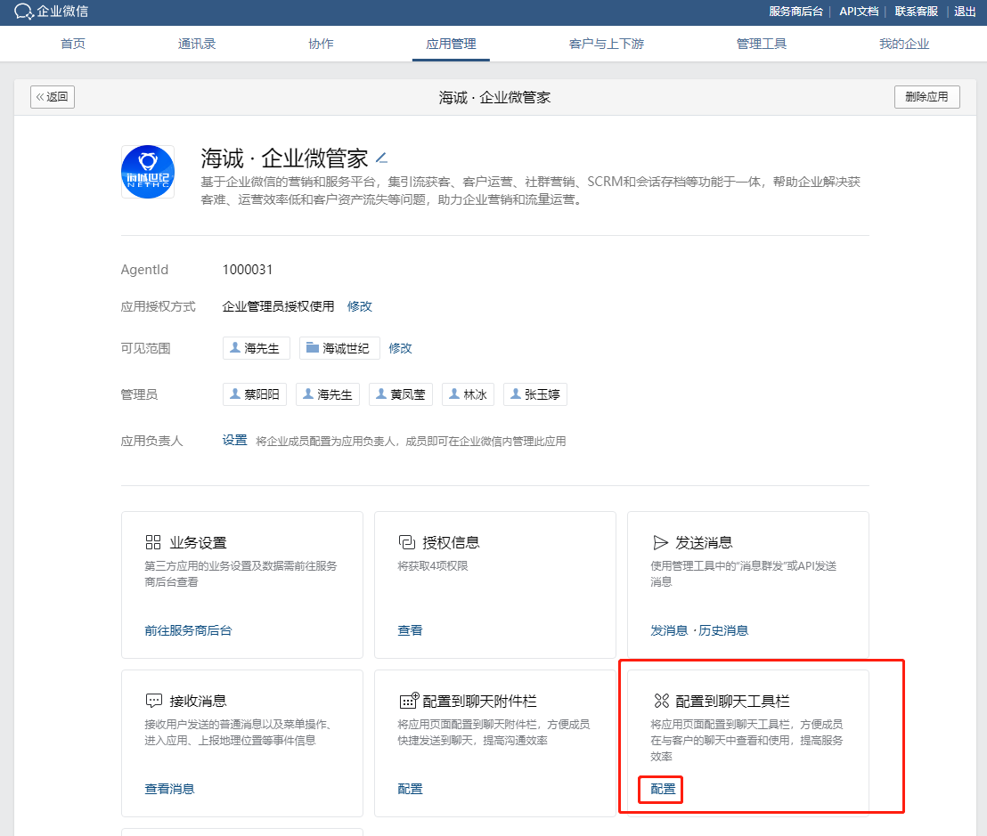987x836 pixels.
Task: Click the 发消息 link
Action: pyautogui.click(x=668, y=630)
